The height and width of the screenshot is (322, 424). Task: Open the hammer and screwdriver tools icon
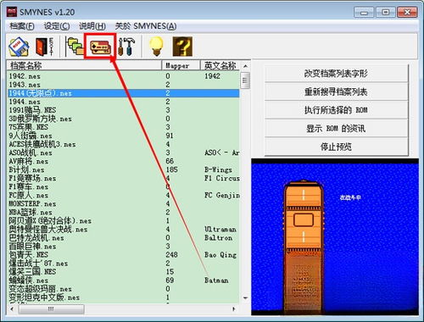126,47
